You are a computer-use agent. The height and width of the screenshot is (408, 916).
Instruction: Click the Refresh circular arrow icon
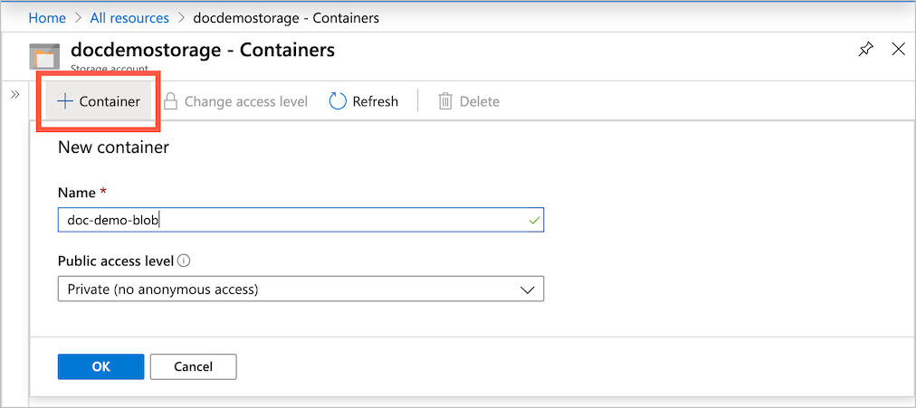pos(338,101)
